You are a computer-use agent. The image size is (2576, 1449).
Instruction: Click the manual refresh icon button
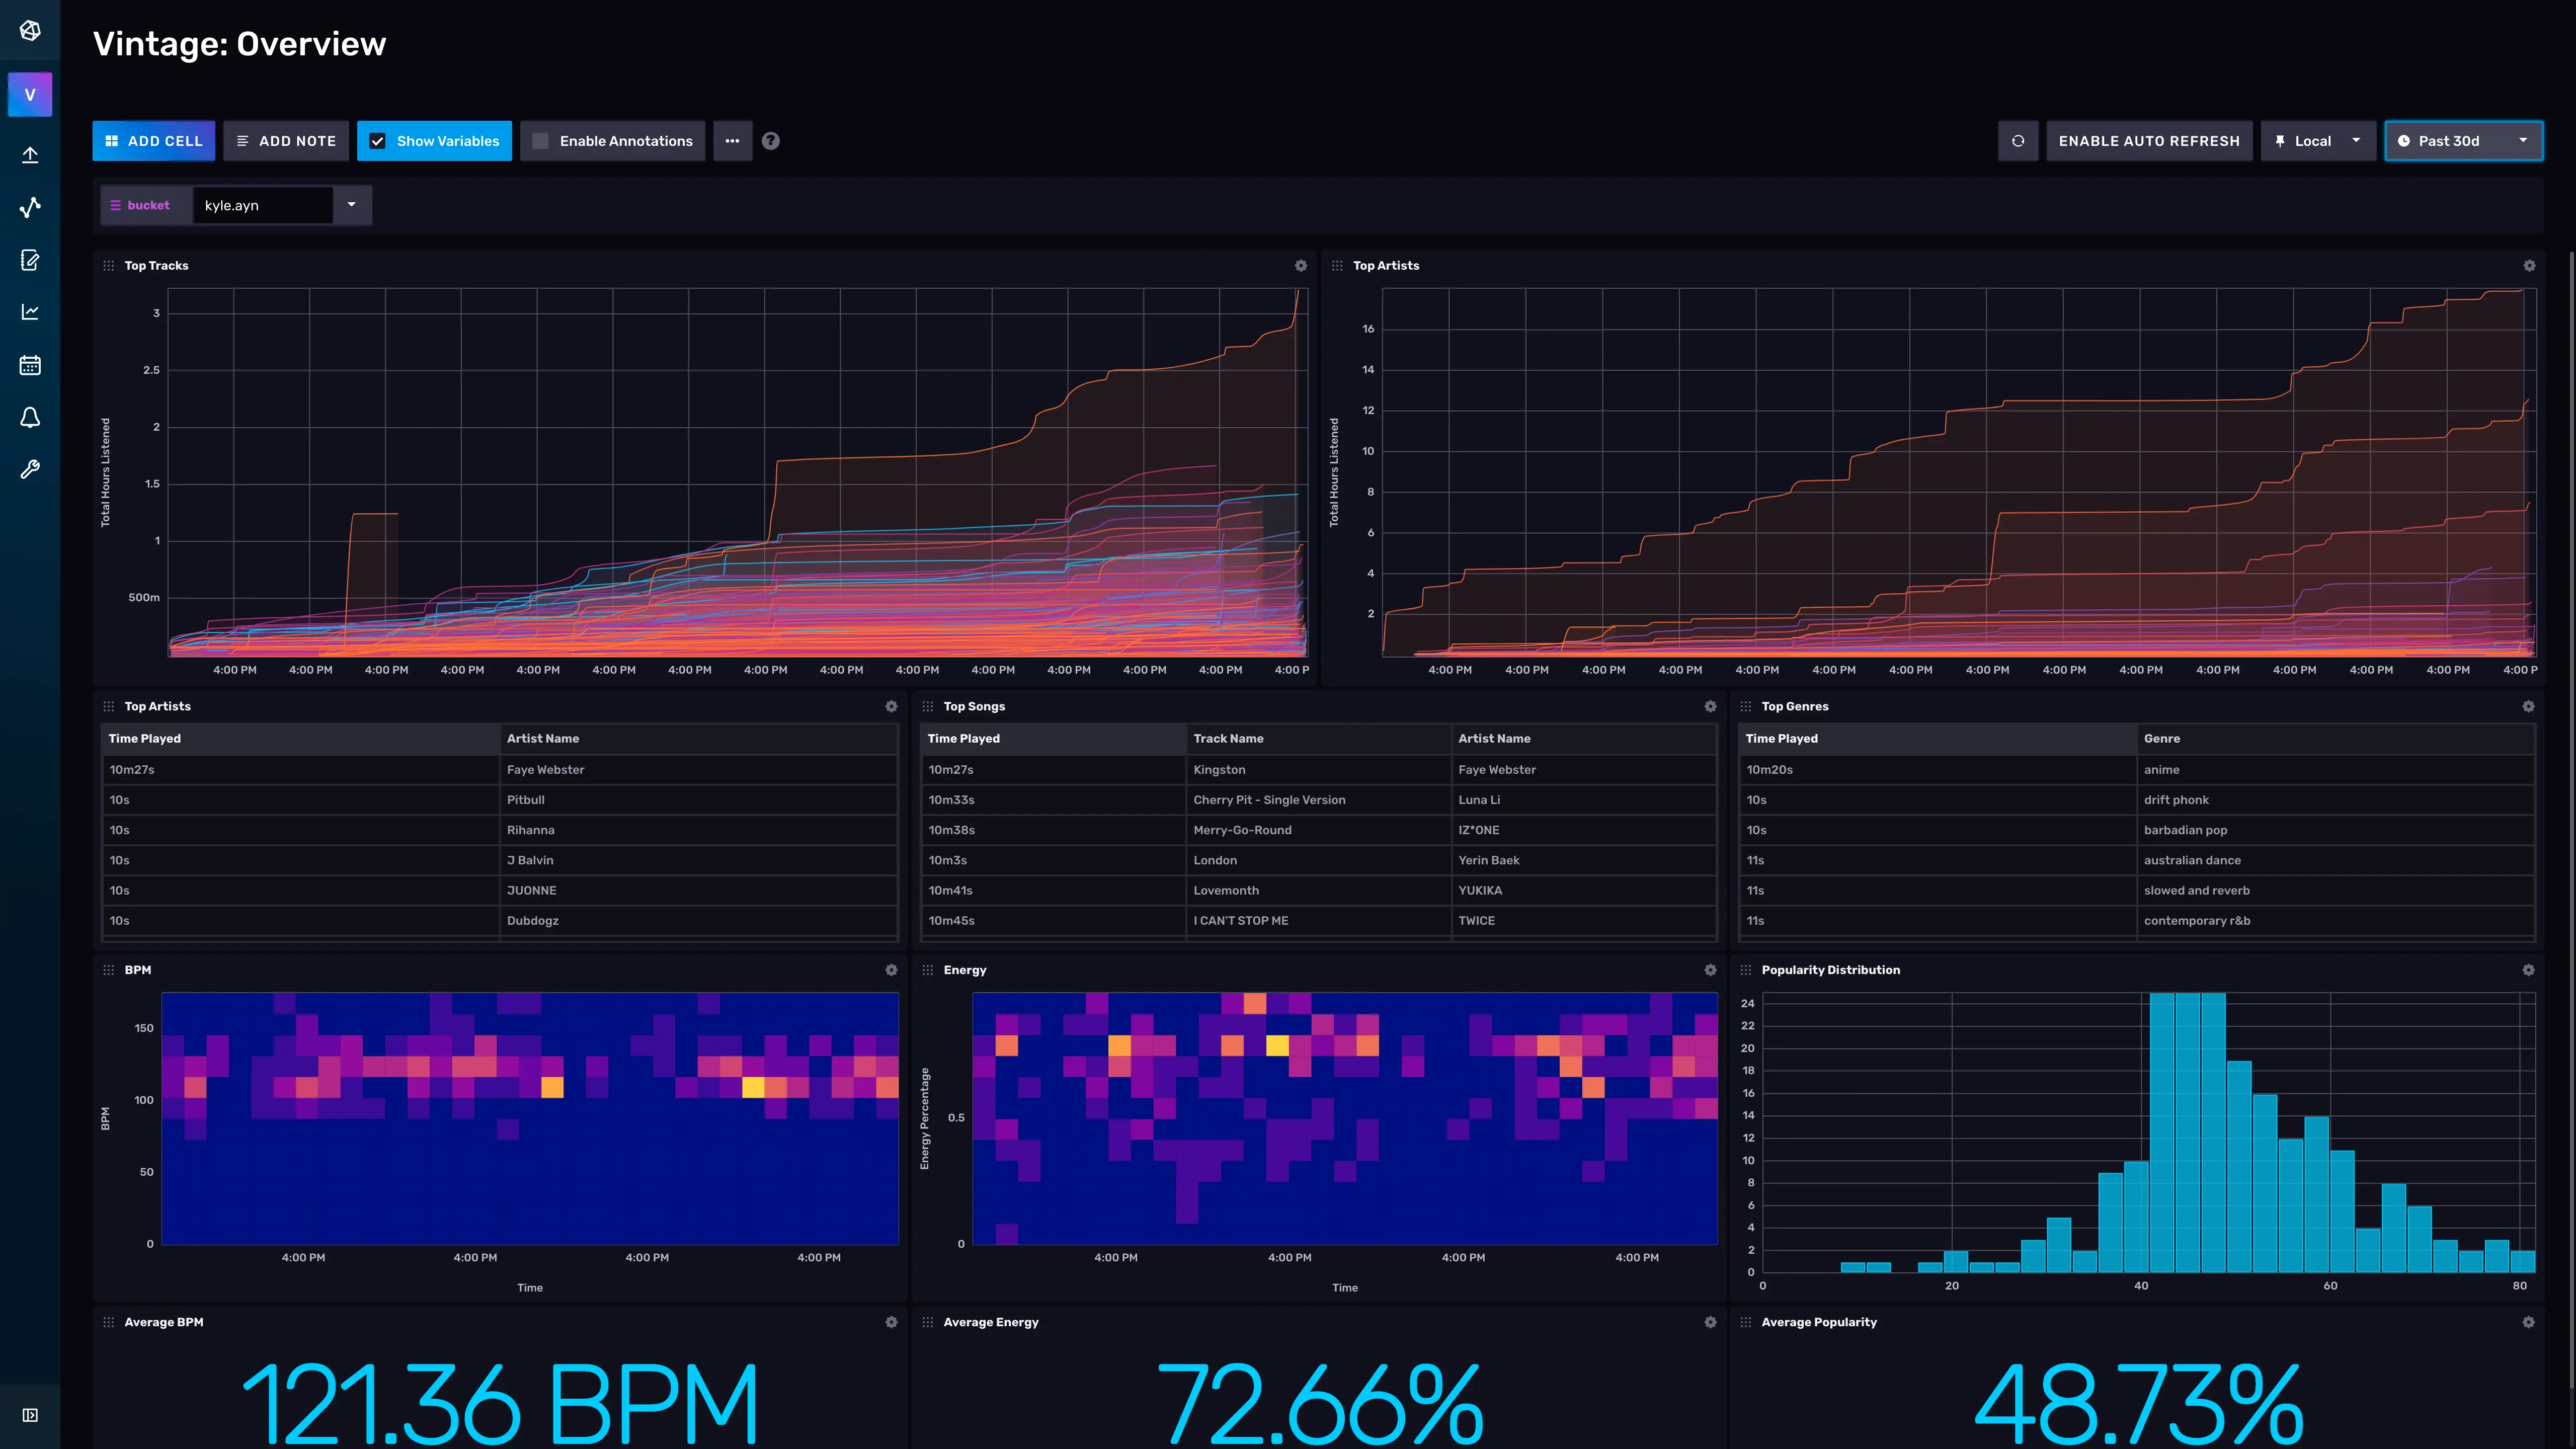2018,141
